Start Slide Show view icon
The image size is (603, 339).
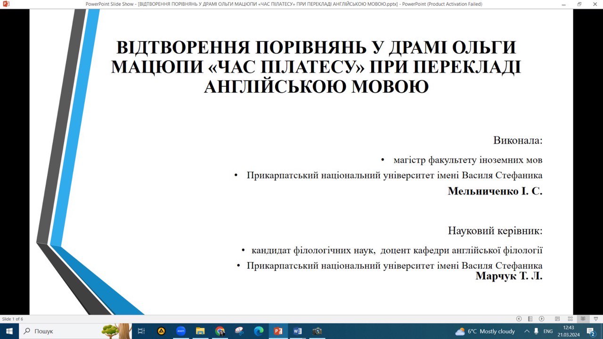(x=596, y=319)
